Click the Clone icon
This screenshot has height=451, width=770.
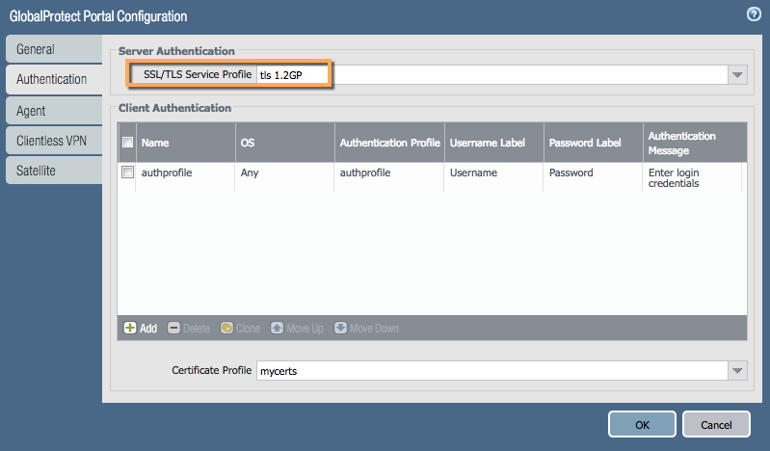click(226, 328)
